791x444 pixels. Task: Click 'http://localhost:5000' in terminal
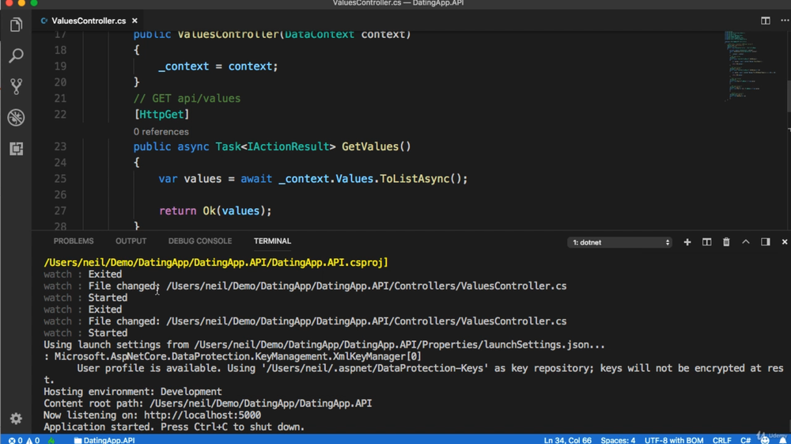202,416
